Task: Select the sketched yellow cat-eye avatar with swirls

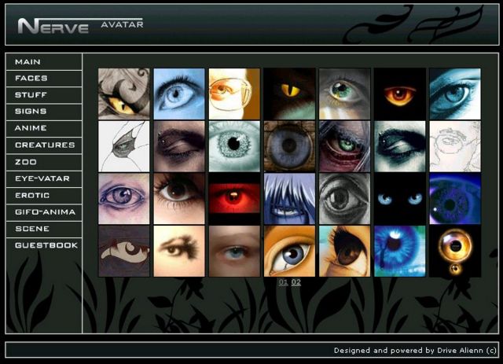Action: pos(124,94)
